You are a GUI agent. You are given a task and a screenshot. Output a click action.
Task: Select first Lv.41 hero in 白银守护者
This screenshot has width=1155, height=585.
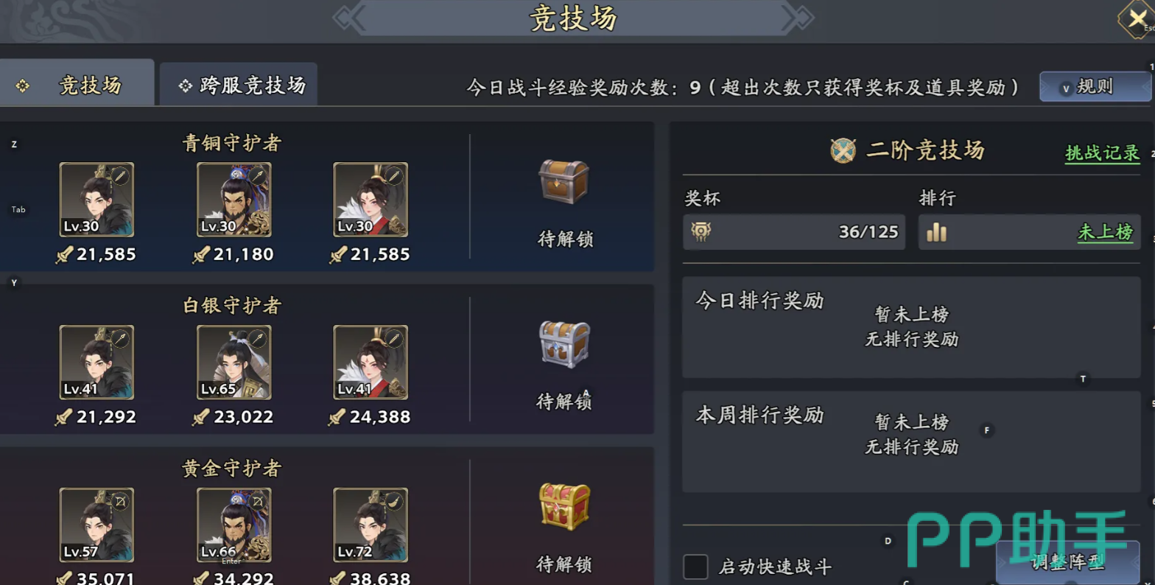[x=96, y=362]
